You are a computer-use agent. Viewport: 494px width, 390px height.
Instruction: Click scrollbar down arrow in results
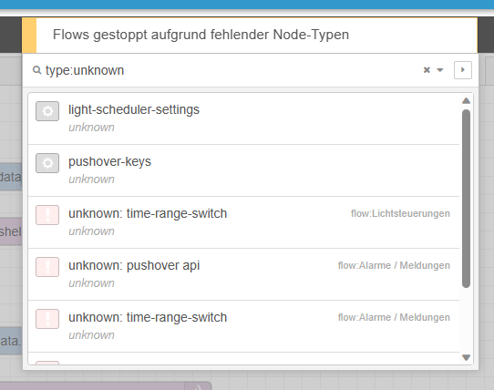click(x=467, y=357)
